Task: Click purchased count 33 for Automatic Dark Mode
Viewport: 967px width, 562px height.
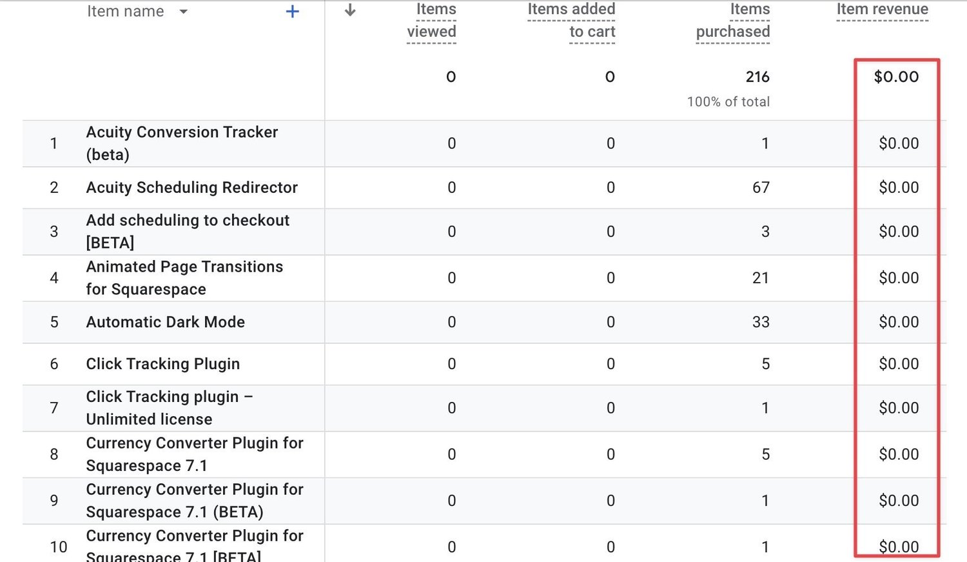Action: (x=761, y=322)
